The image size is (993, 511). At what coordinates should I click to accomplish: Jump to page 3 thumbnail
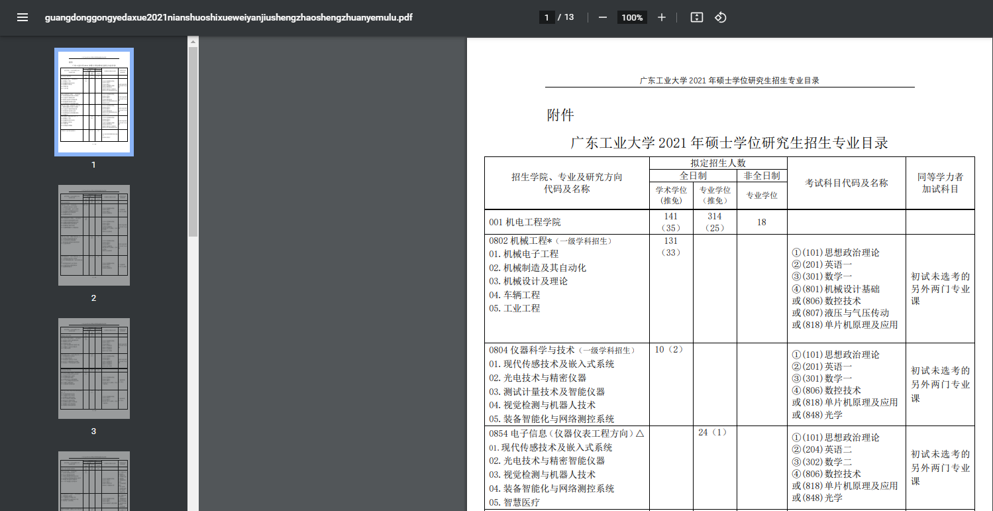pyautogui.click(x=93, y=369)
